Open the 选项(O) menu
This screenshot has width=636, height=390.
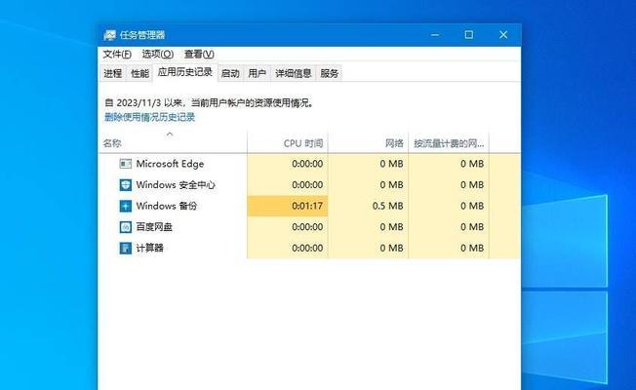click(x=157, y=54)
